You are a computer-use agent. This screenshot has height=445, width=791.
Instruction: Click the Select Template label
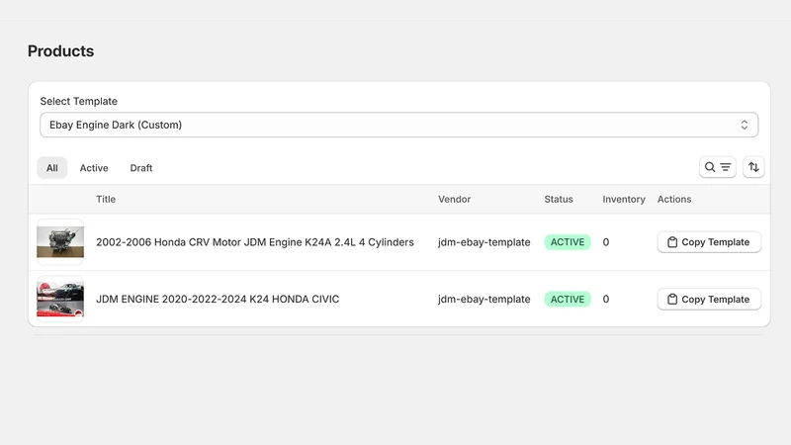(79, 101)
